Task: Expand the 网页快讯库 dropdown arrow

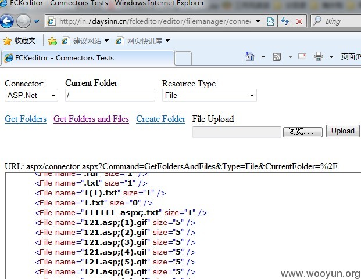Action: [168, 41]
